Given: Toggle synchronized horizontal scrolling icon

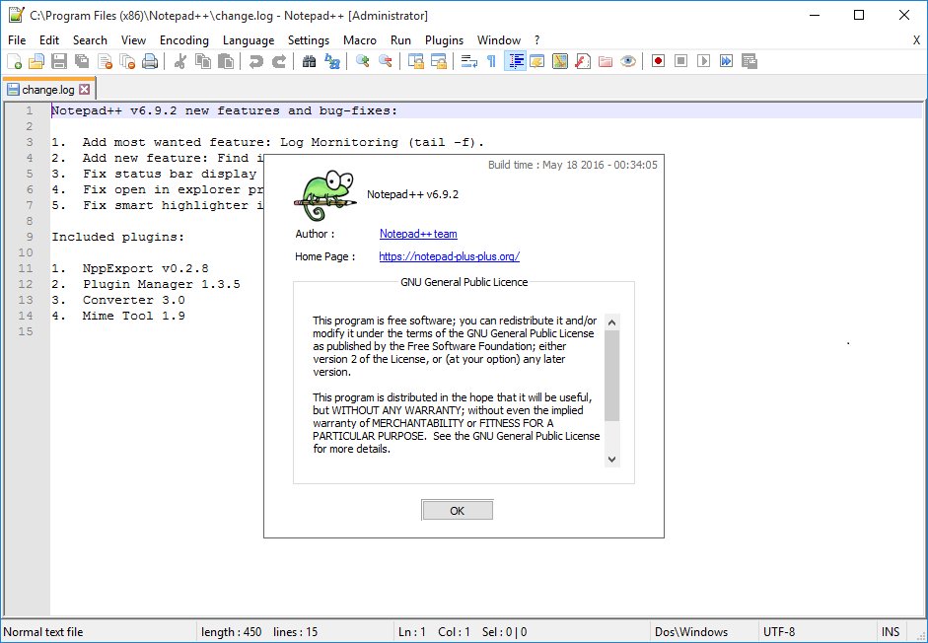Looking at the screenshot, I should 439,61.
